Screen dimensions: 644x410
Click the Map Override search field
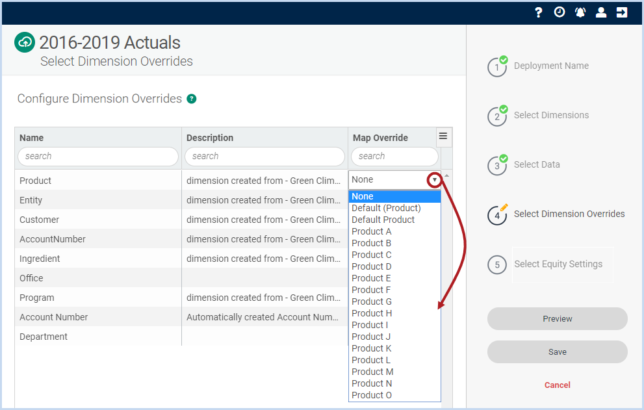tap(394, 157)
